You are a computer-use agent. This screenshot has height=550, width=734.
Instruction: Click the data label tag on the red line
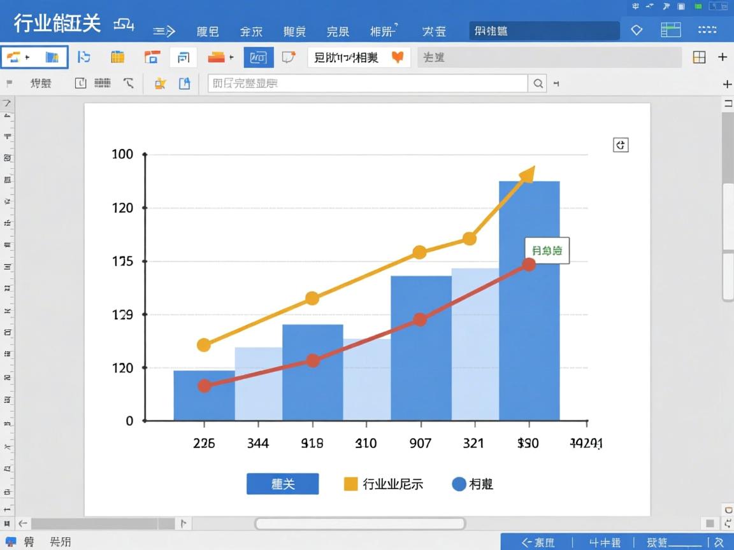[546, 251]
